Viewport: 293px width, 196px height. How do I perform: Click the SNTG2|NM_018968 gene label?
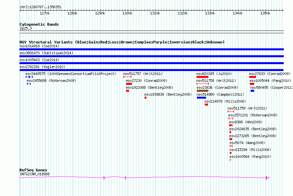point(35,174)
